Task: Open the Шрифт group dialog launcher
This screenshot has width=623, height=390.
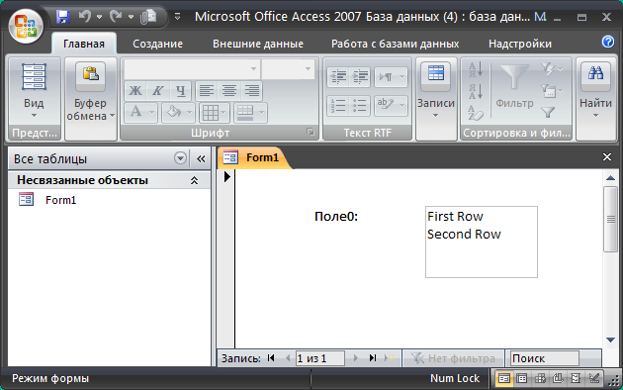Action: pos(311,132)
